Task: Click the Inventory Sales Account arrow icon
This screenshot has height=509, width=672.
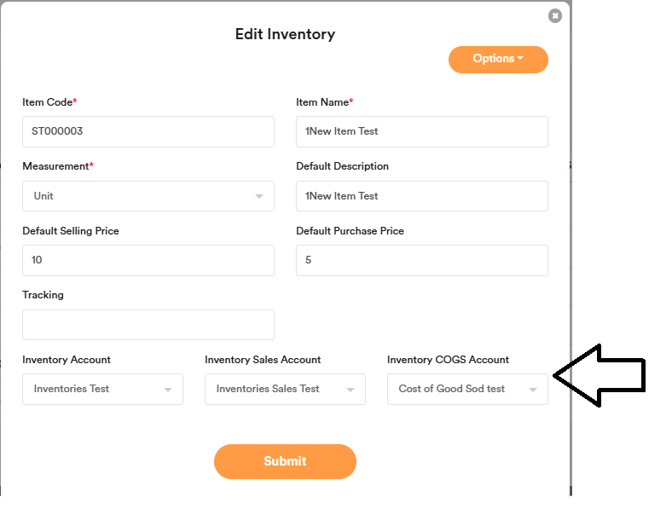Action: click(x=350, y=390)
